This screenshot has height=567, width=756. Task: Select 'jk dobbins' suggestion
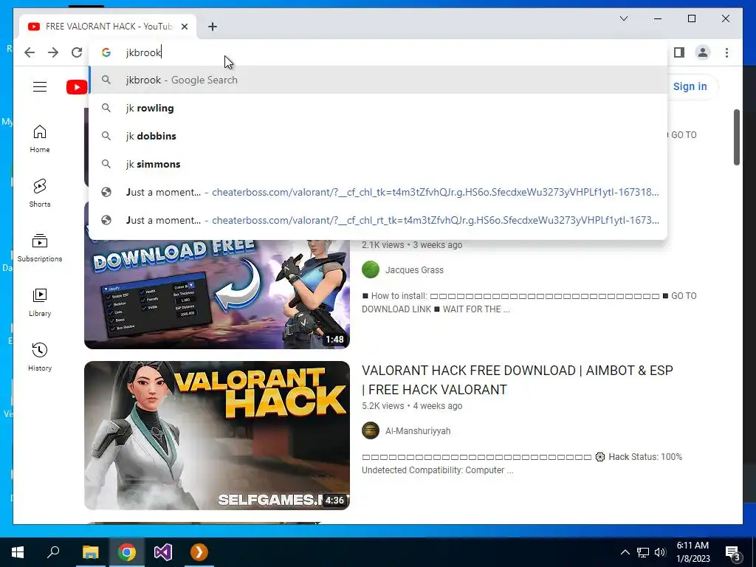(379, 136)
